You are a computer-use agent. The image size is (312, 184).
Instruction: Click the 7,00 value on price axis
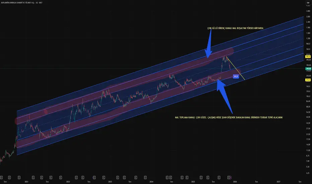pyautogui.click(x=308, y=161)
